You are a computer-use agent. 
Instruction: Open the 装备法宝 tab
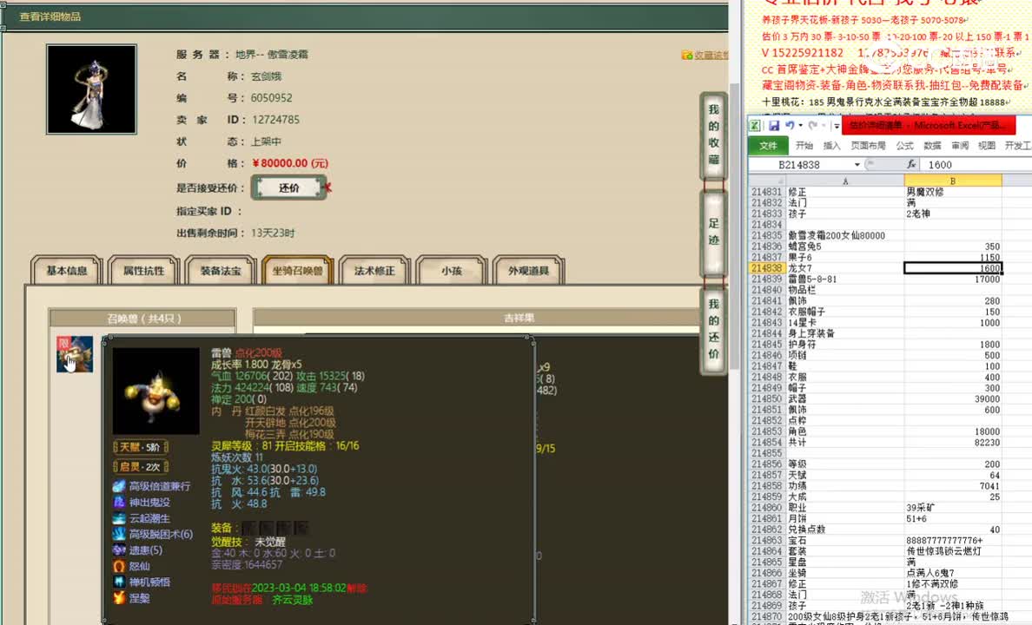221,270
